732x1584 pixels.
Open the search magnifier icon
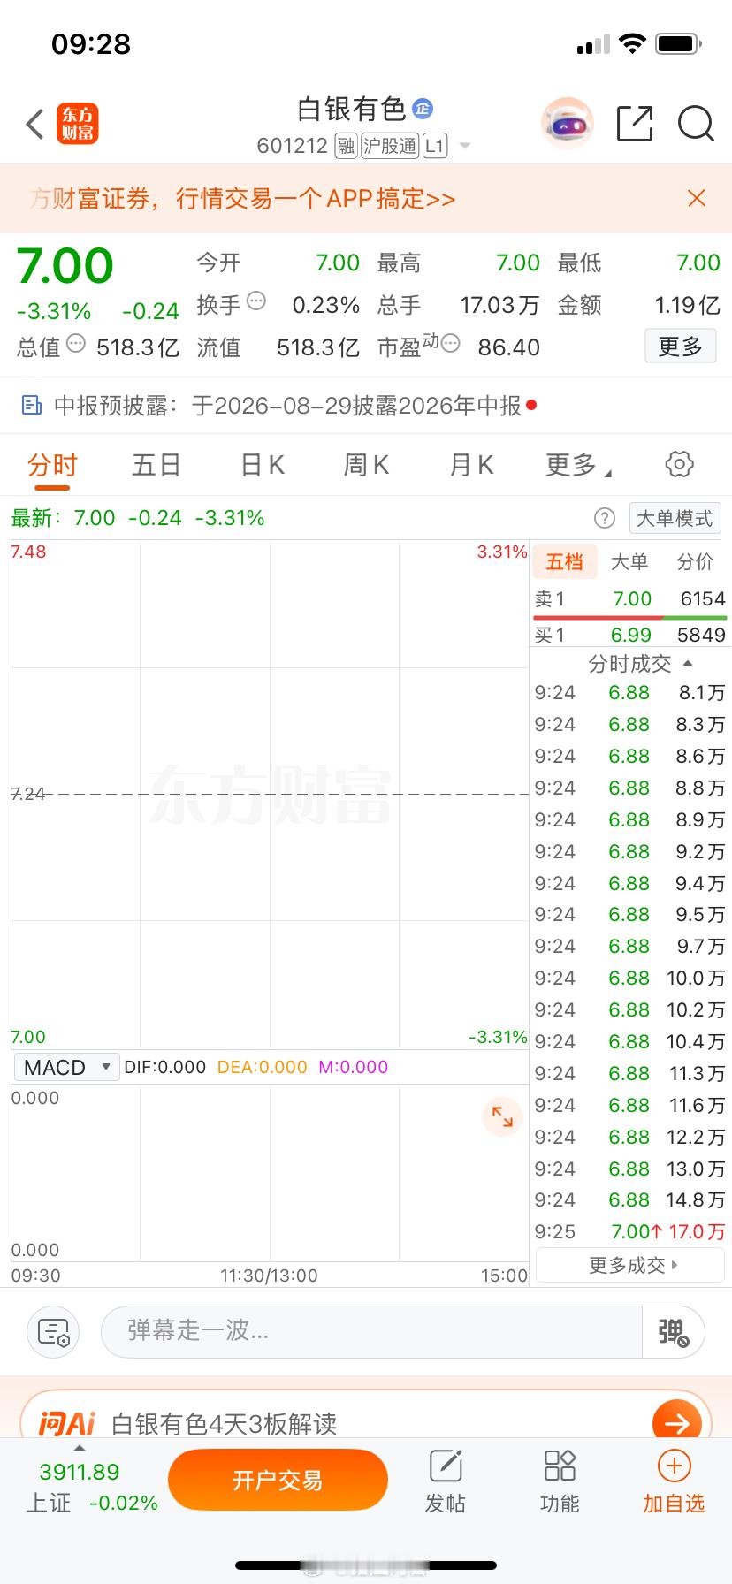tap(696, 124)
